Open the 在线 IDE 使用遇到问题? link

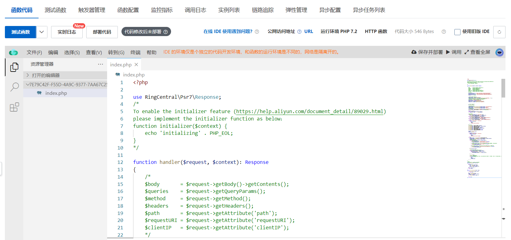[x=228, y=31]
